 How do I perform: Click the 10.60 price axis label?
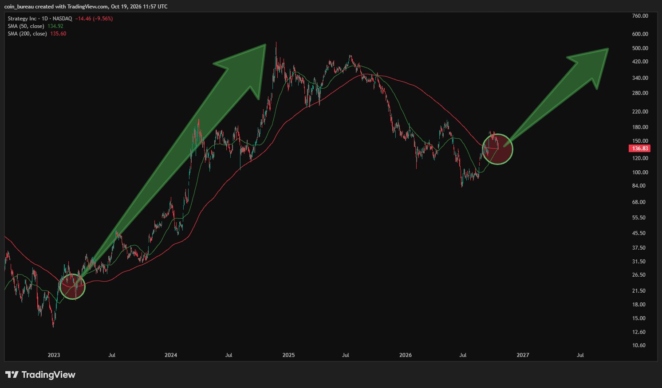coord(640,345)
